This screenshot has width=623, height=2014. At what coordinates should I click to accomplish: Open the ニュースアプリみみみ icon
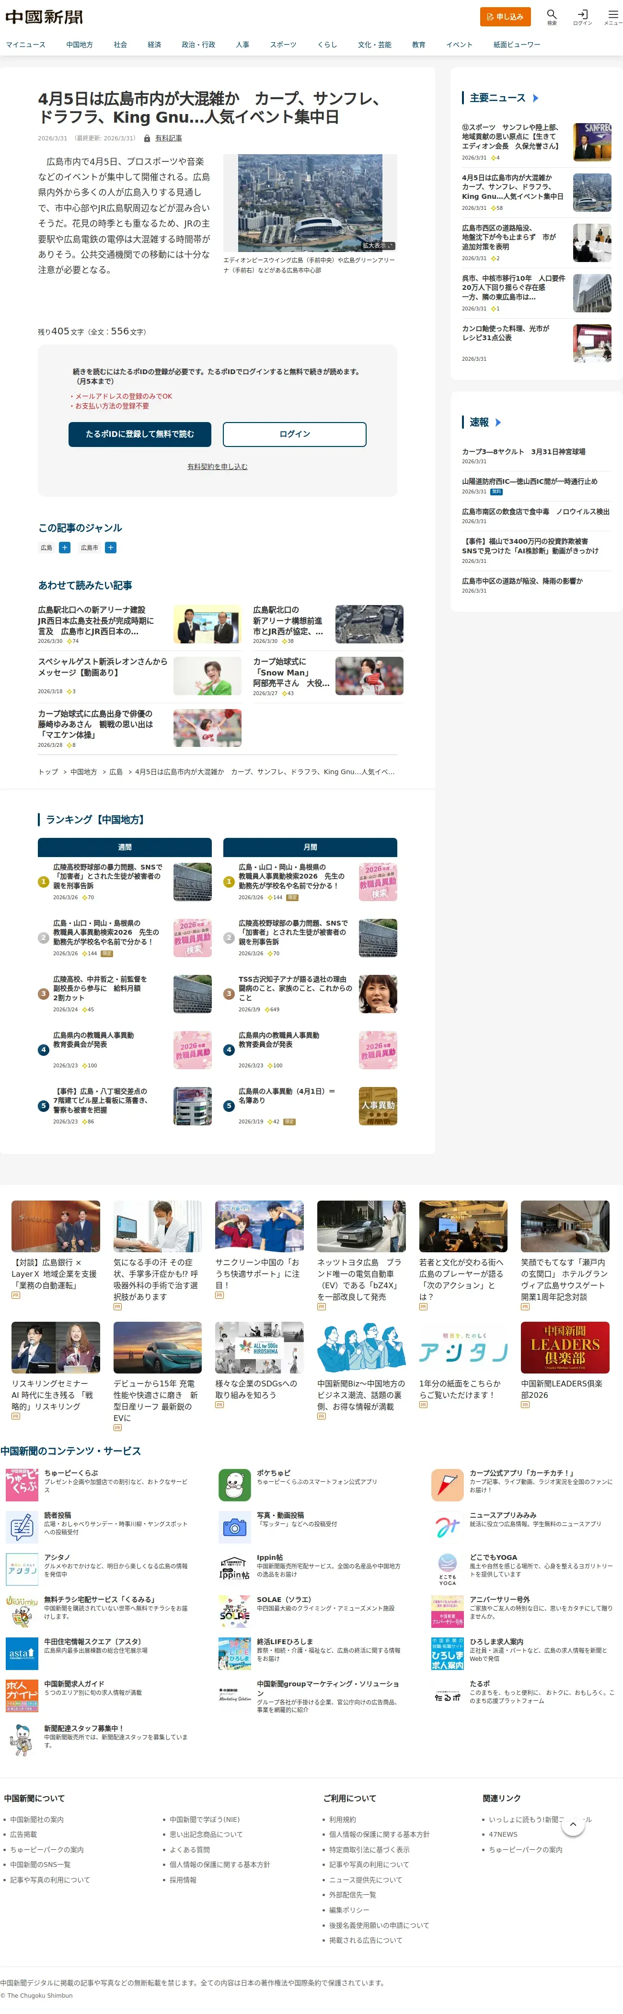click(x=447, y=1527)
